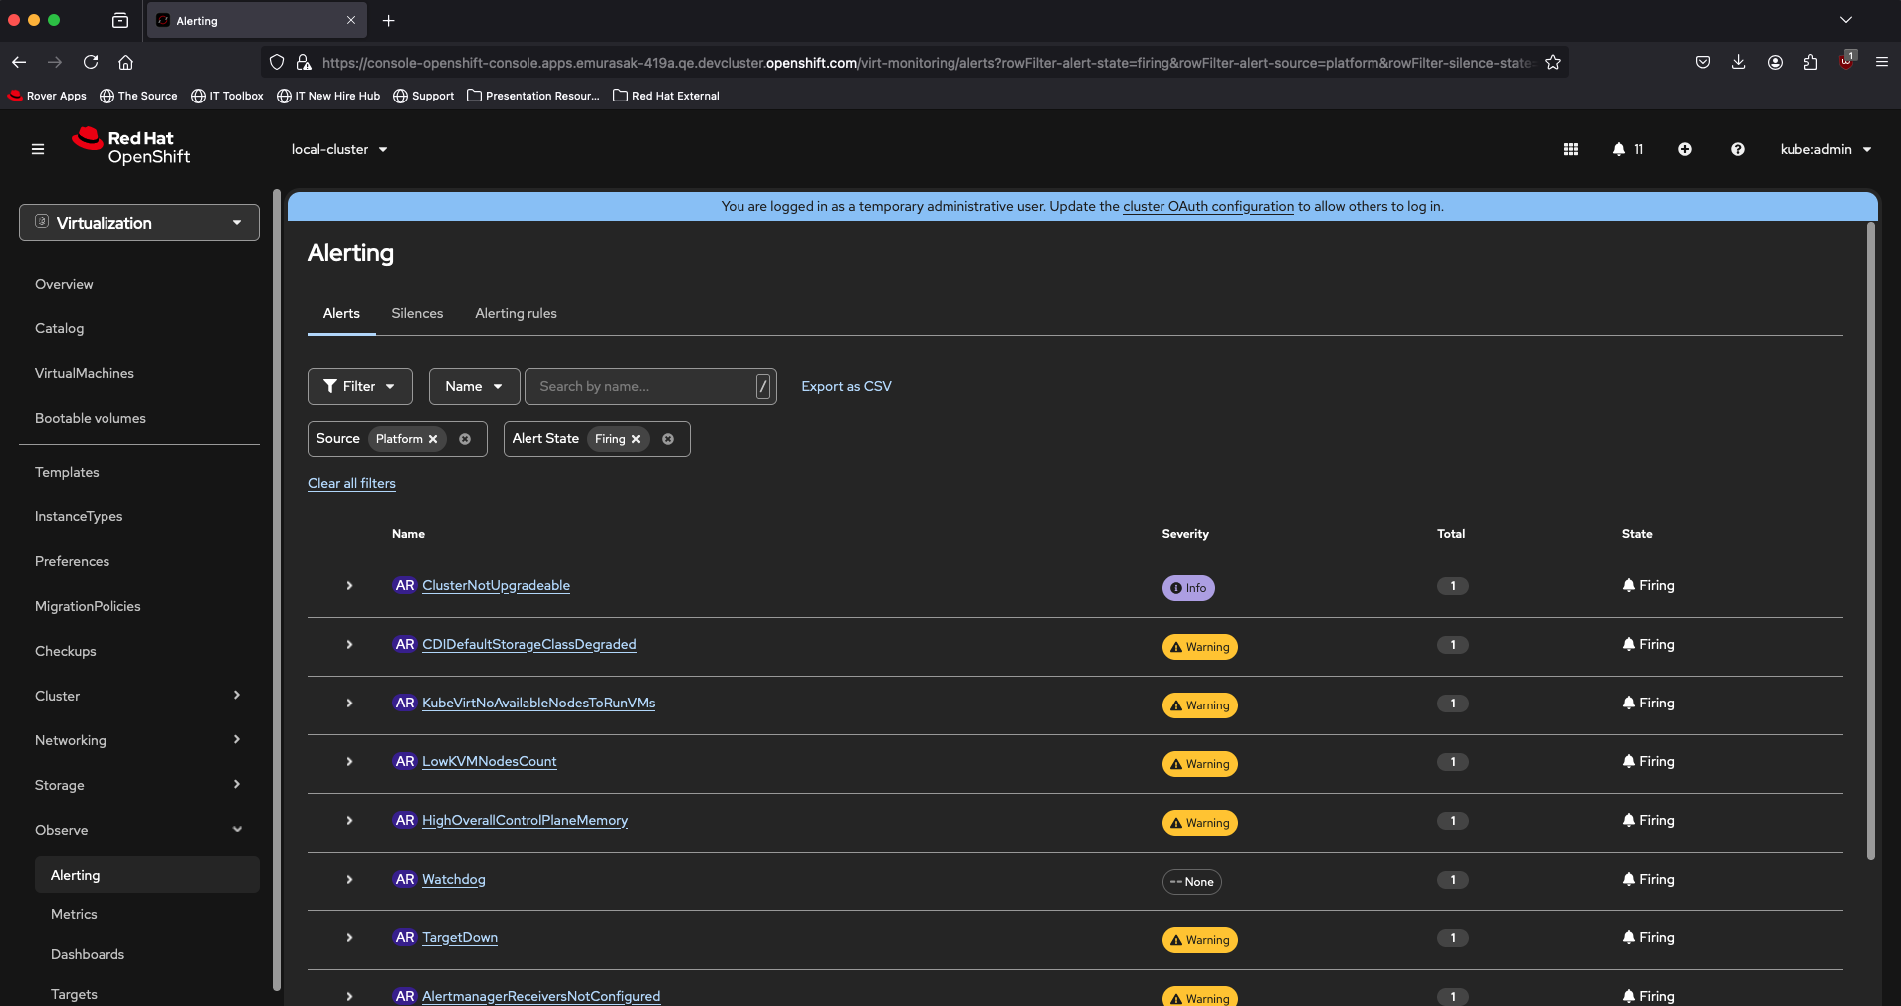The image size is (1901, 1006).
Task: Click Export as CSV
Action: 846,386
